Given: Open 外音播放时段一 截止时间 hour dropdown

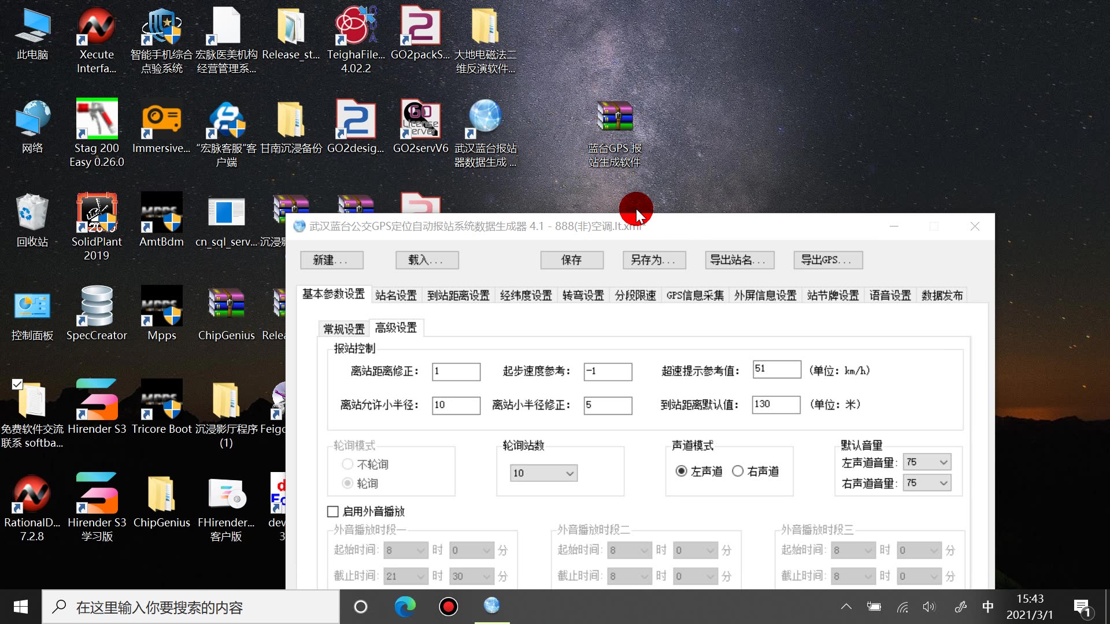Looking at the screenshot, I should [x=406, y=576].
